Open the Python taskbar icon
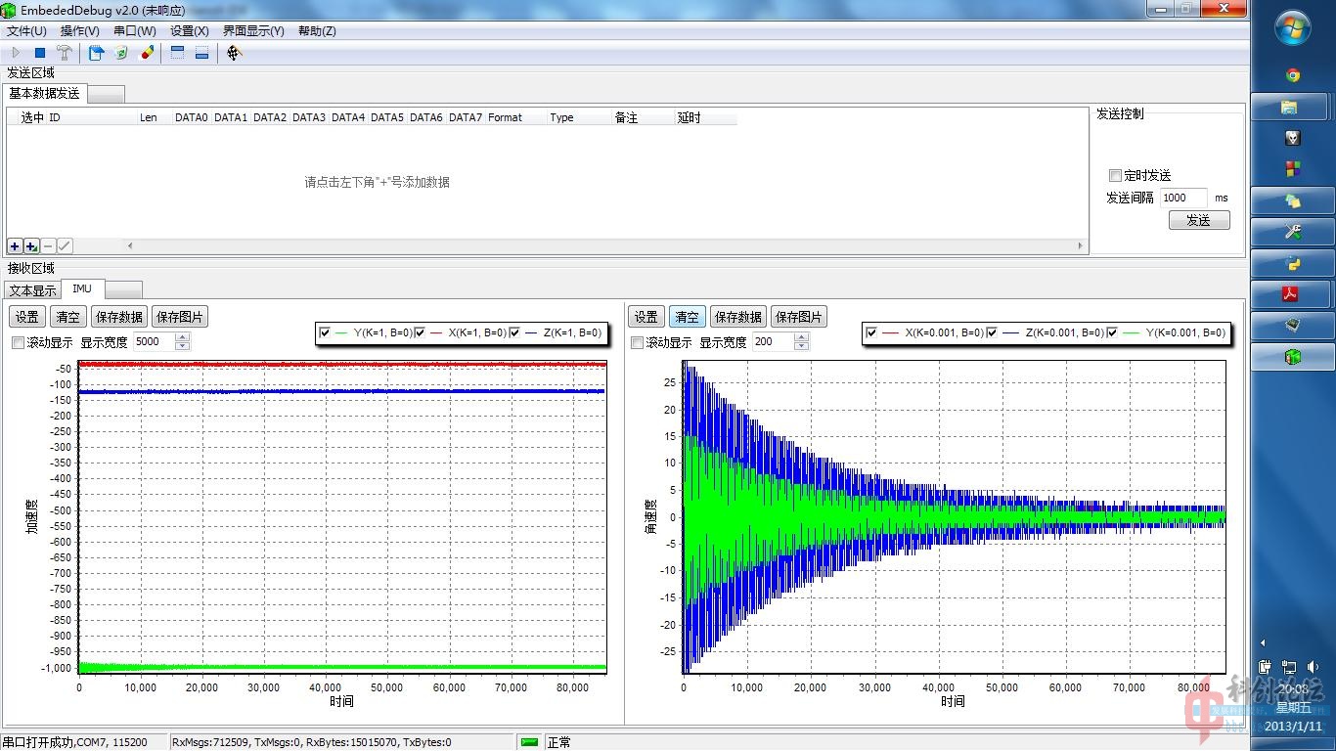Screen dimensions: 1336x751 click(x=1292, y=263)
